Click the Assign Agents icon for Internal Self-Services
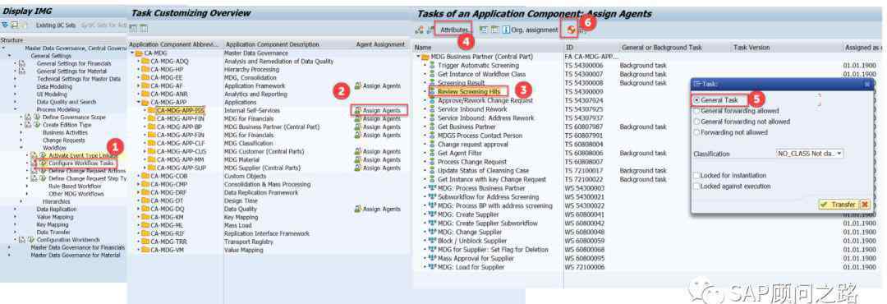The width and height of the screenshot is (887, 304). [x=357, y=110]
